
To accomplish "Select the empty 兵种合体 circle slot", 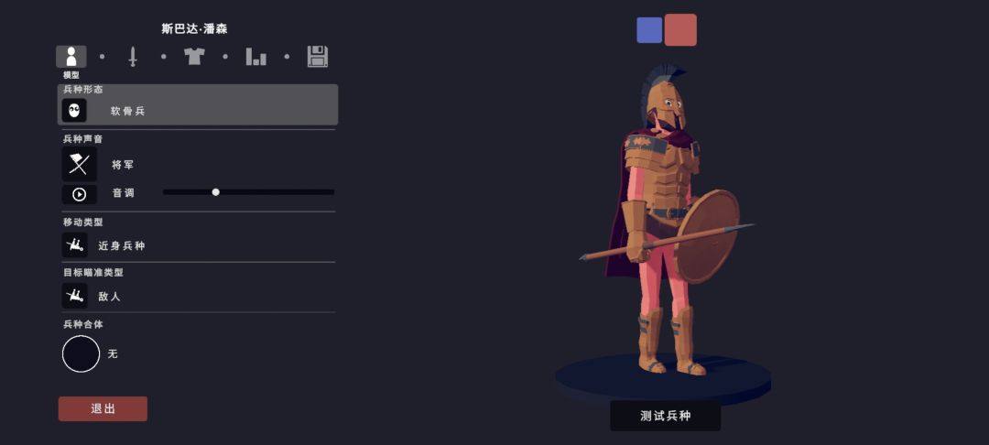I will 81,353.
